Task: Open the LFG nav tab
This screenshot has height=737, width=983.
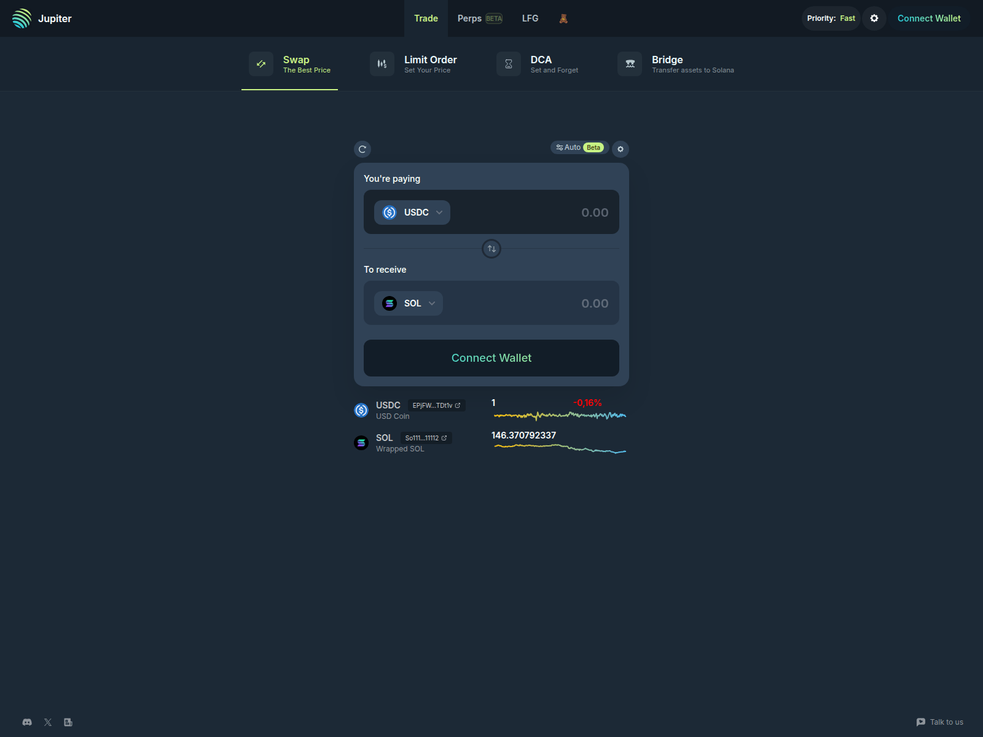Action: click(x=530, y=18)
